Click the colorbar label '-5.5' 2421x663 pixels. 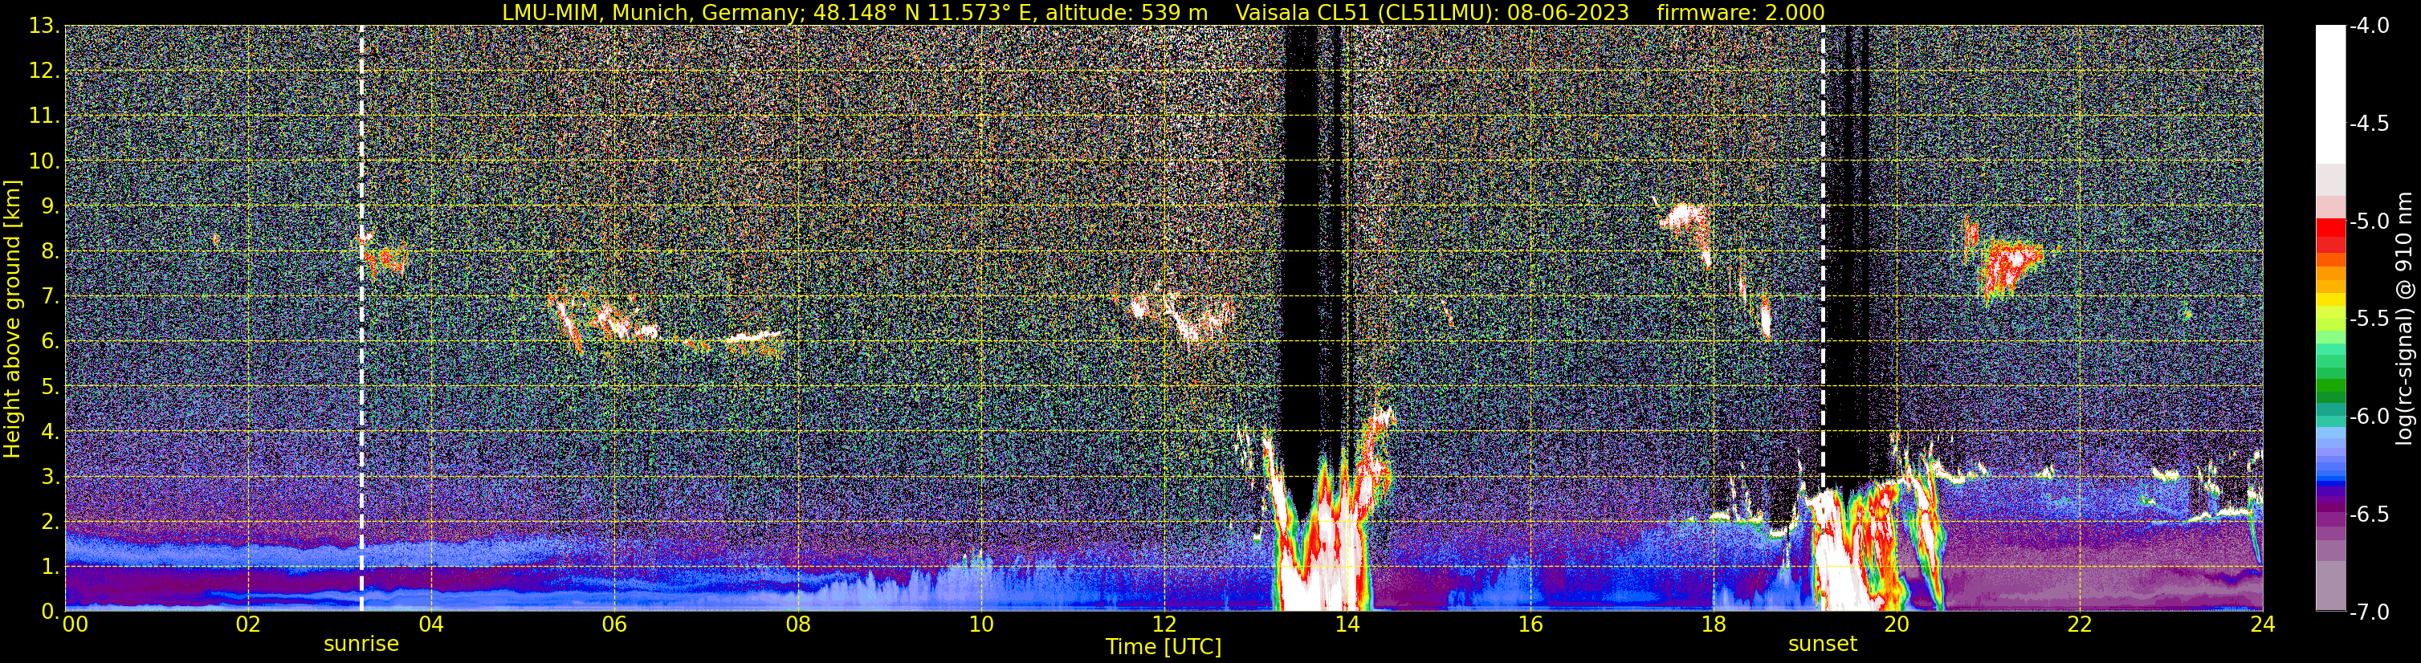tap(2370, 319)
